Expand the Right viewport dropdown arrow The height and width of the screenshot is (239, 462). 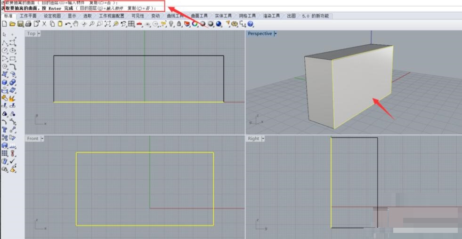pos(263,138)
